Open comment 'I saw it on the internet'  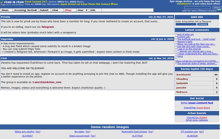click(x=189, y=49)
